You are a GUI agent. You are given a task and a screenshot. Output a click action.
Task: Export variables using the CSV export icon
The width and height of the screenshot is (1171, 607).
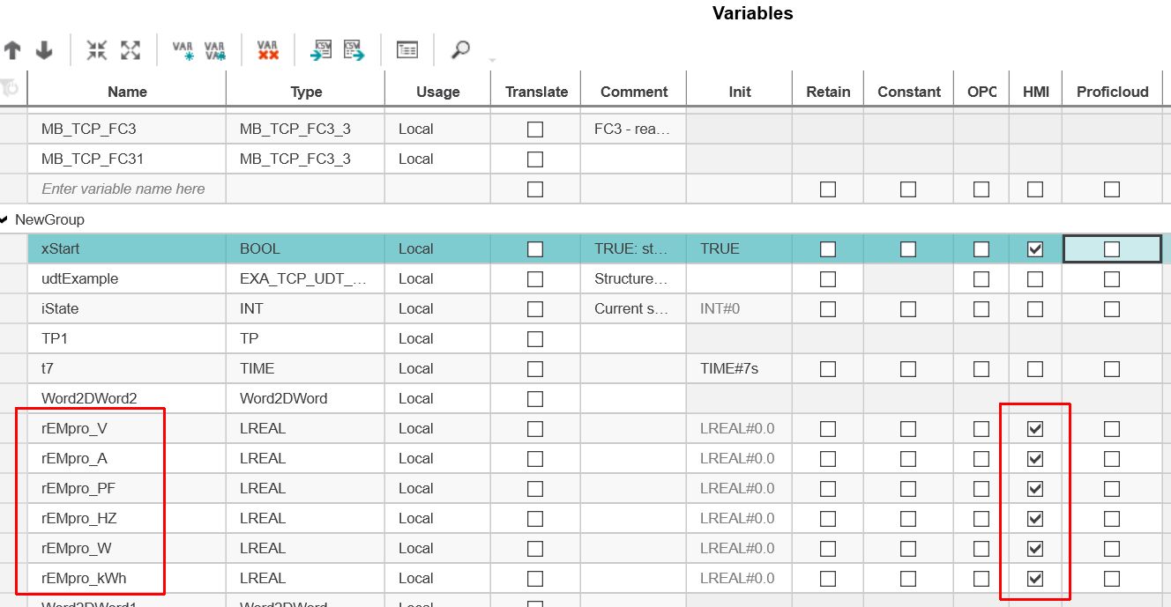coord(351,49)
